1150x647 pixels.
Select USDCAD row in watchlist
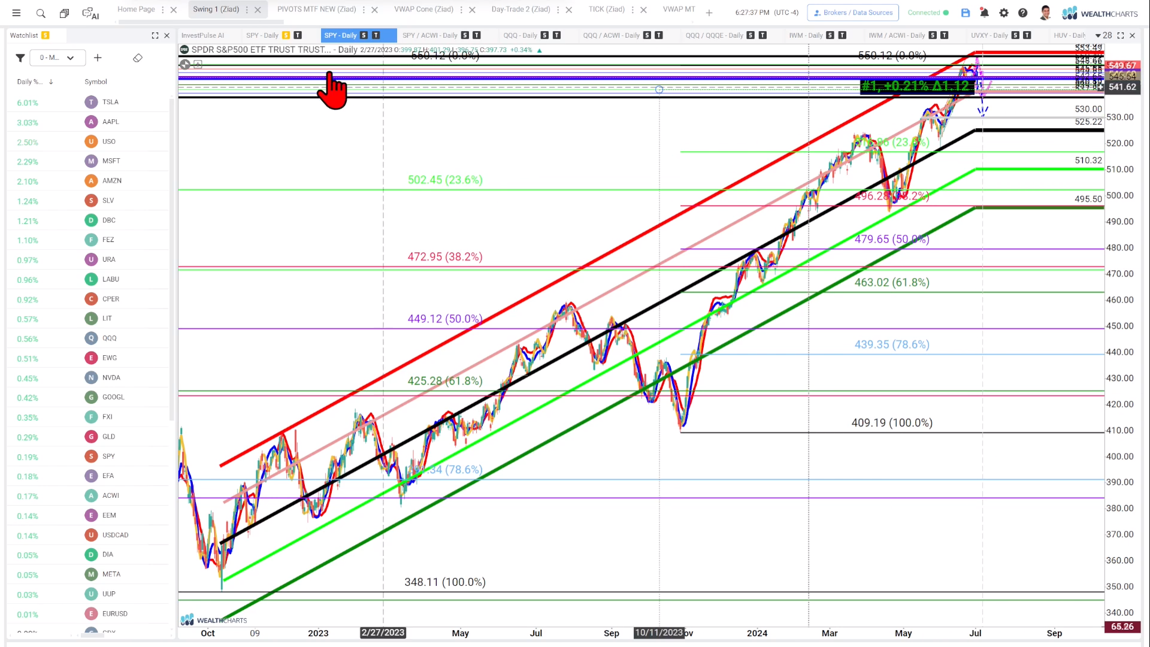pyautogui.click(x=88, y=536)
